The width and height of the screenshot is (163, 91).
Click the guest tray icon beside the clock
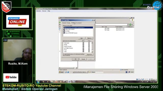(x=129, y=72)
